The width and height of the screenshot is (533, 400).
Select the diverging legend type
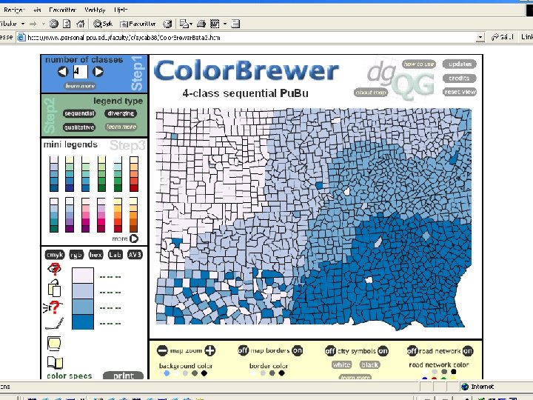point(121,113)
